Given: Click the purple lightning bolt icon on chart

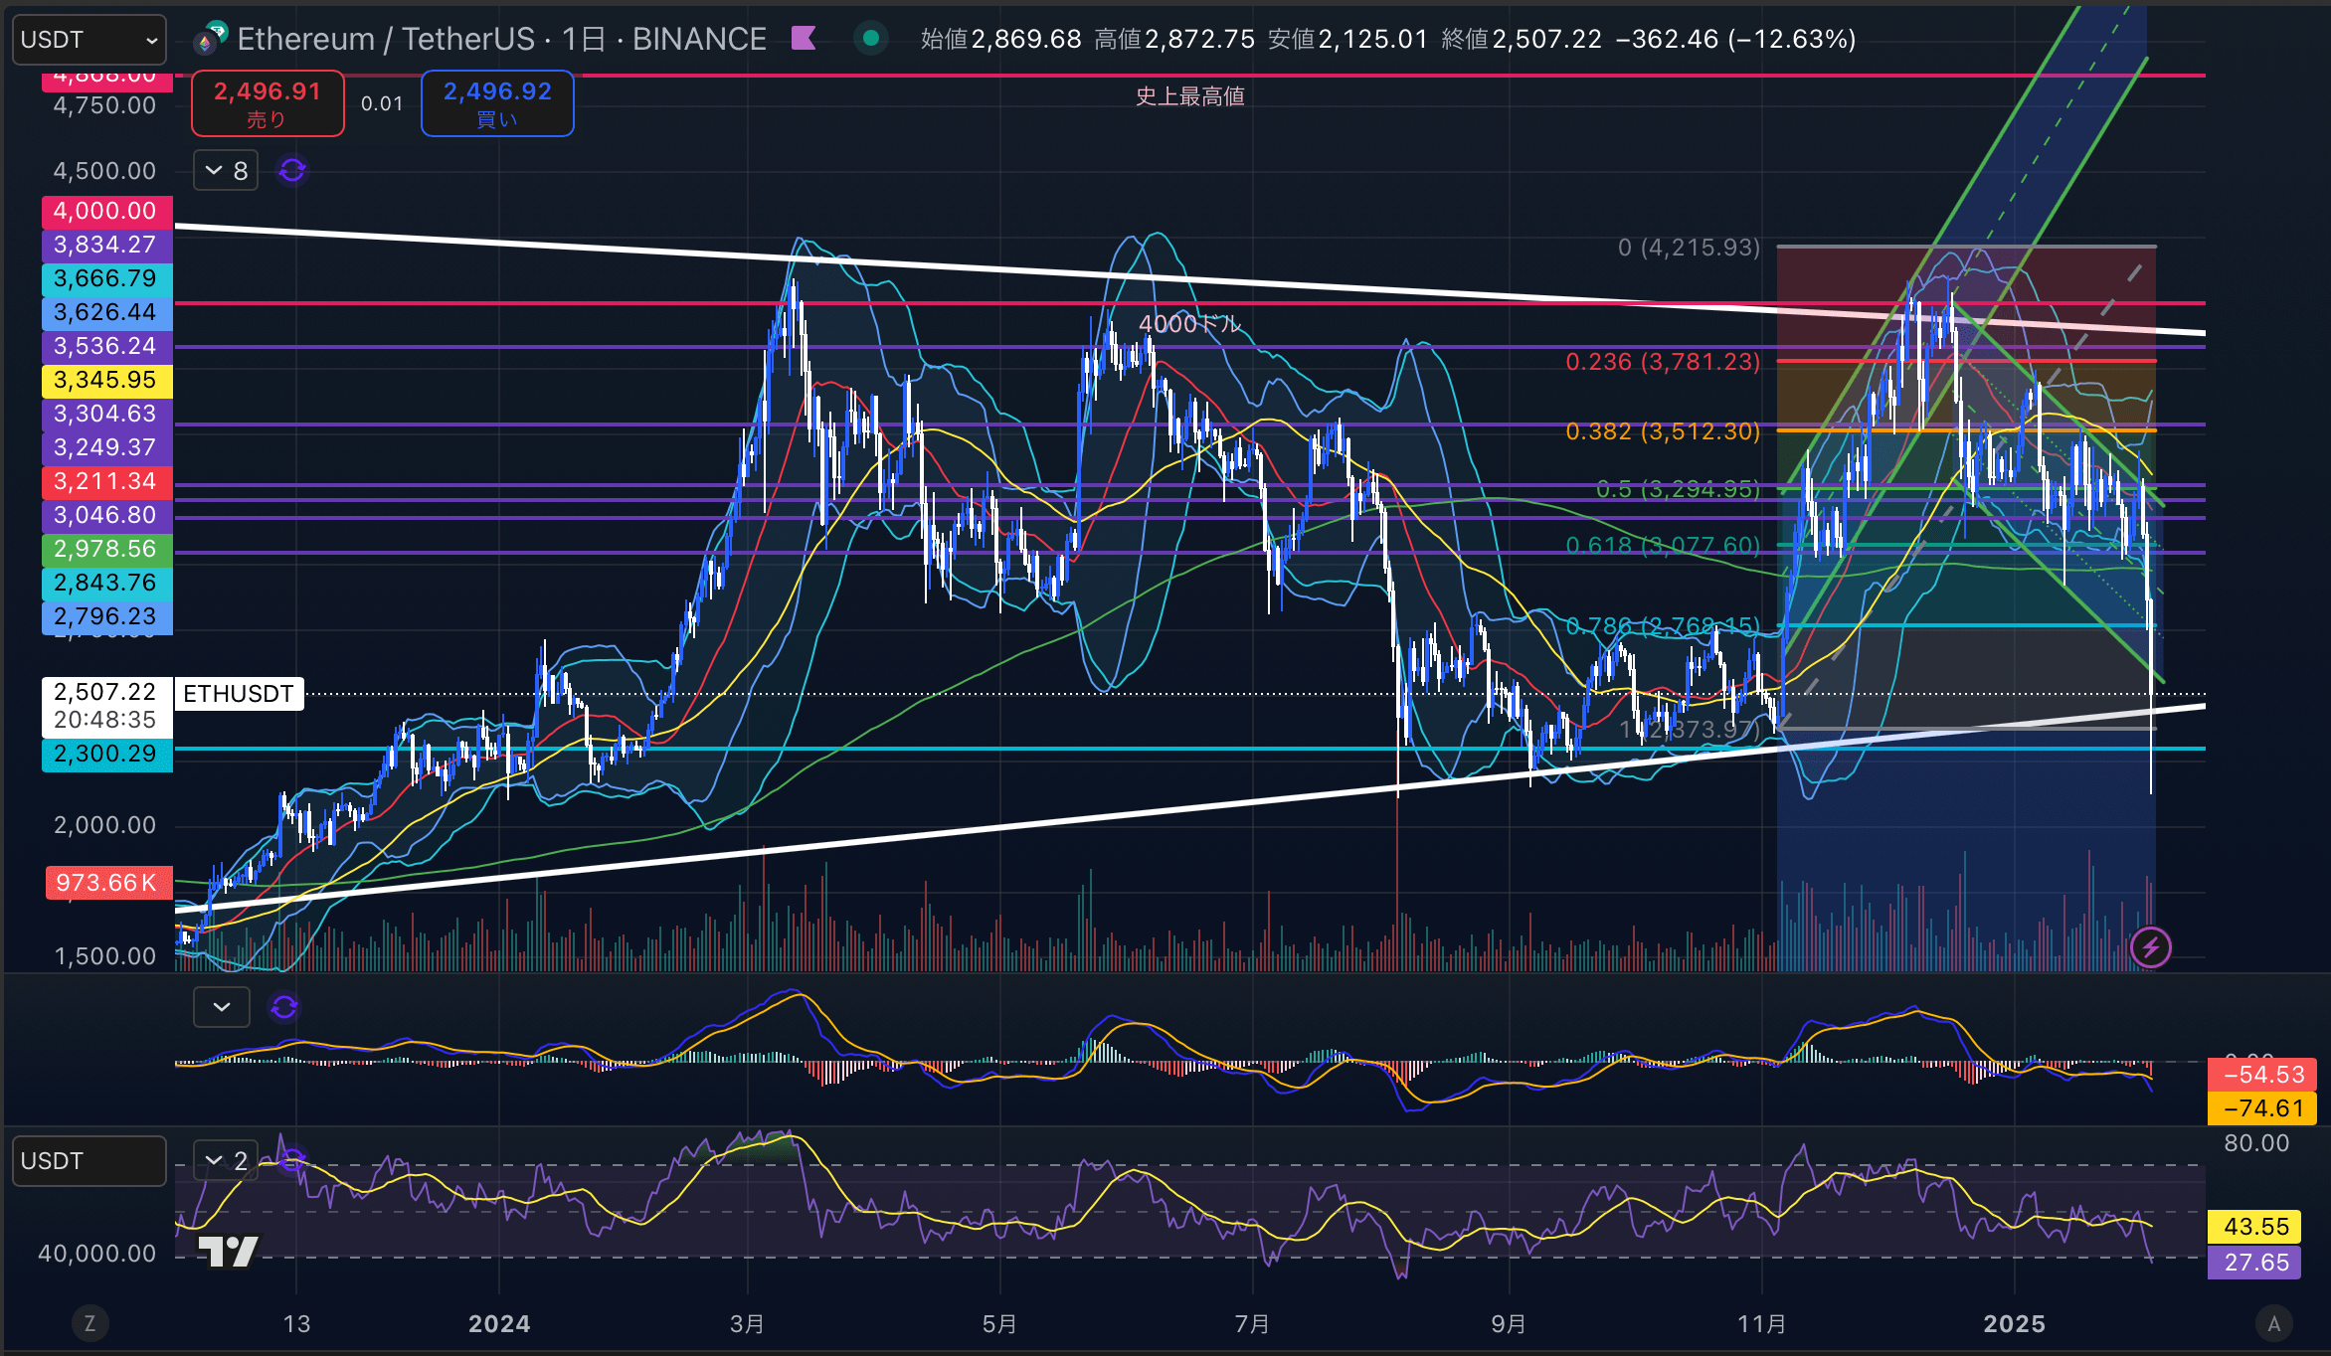Looking at the screenshot, I should (2150, 947).
